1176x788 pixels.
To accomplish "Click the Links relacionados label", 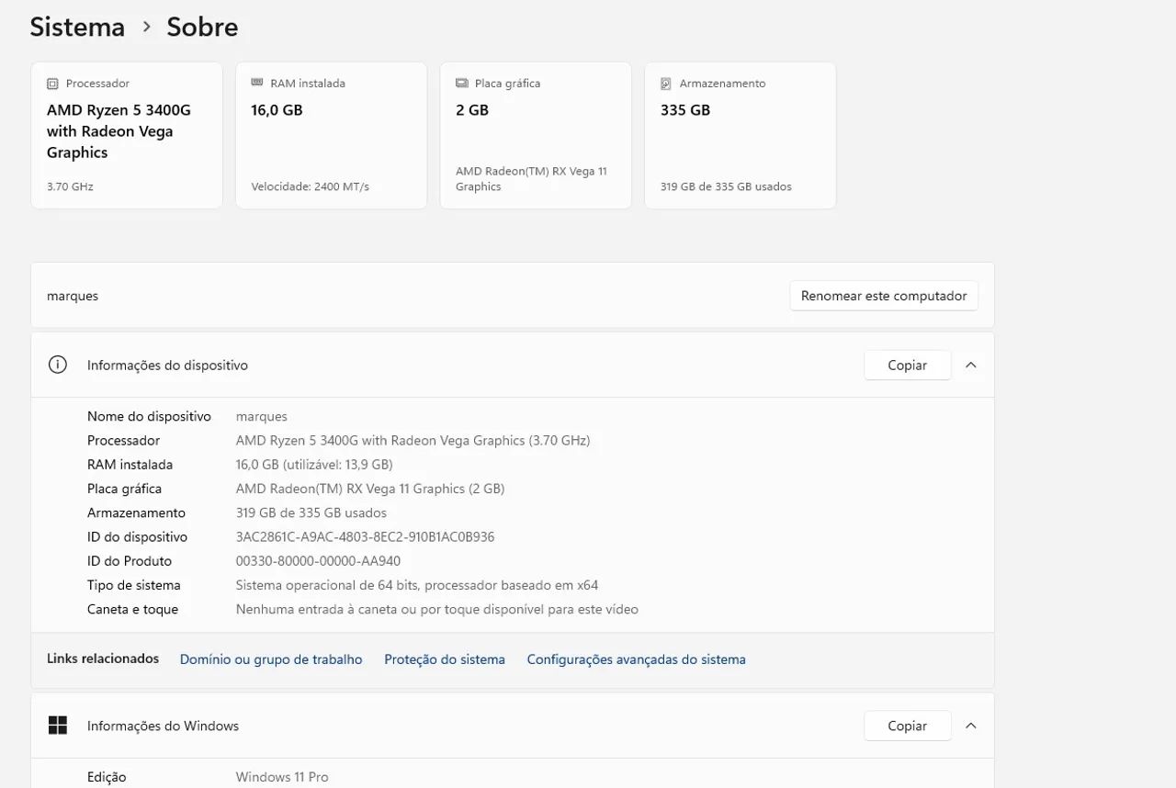I will 103,659.
